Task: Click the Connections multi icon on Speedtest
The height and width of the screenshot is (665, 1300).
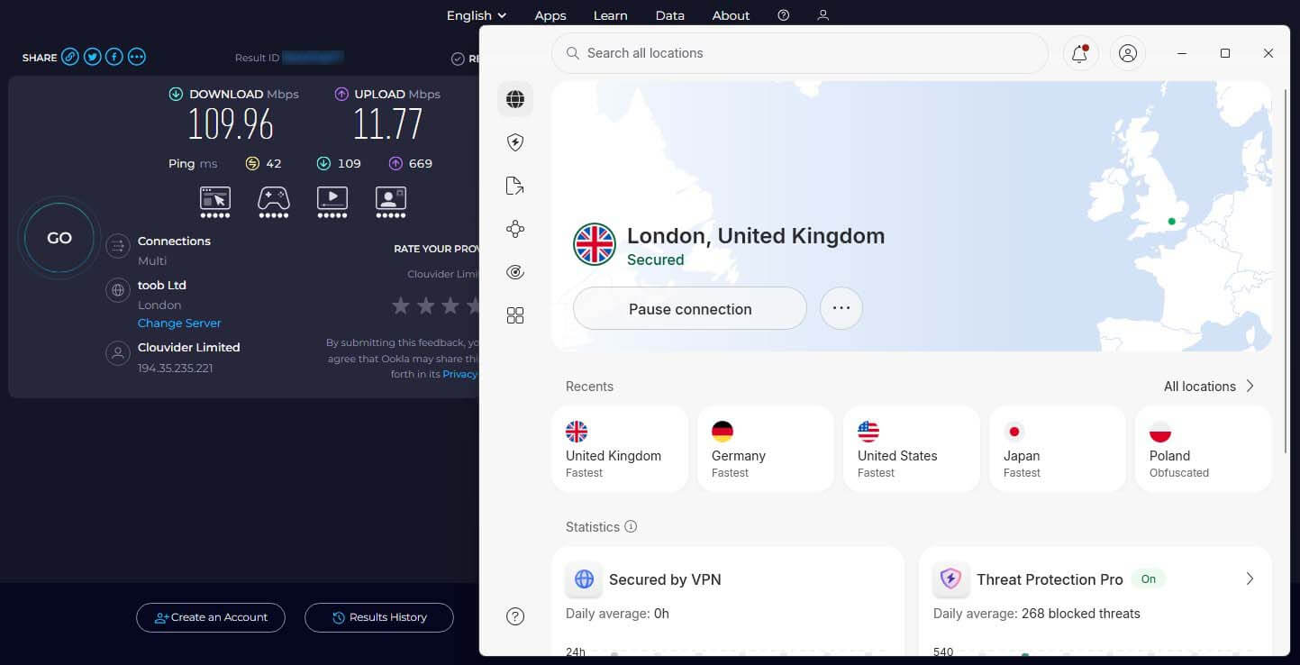Action: [x=118, y=246]
